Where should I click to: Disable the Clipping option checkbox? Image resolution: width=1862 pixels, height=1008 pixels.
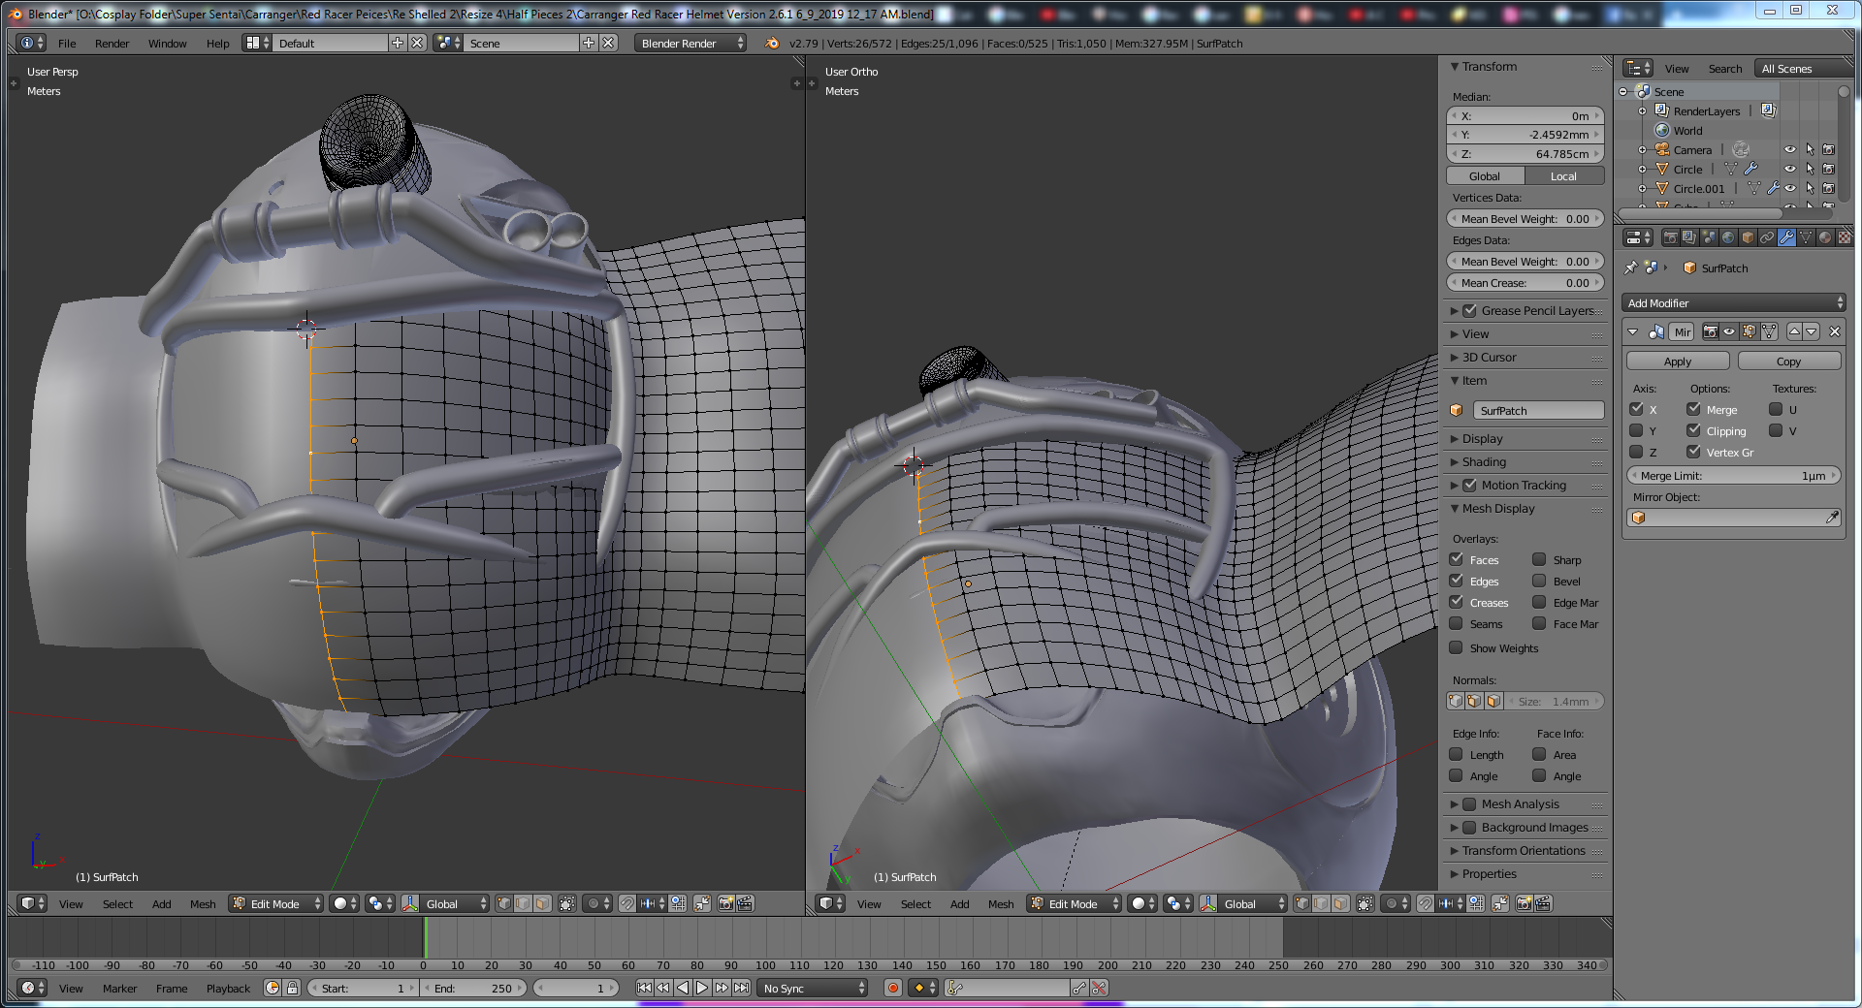[x=1693, y=431]
